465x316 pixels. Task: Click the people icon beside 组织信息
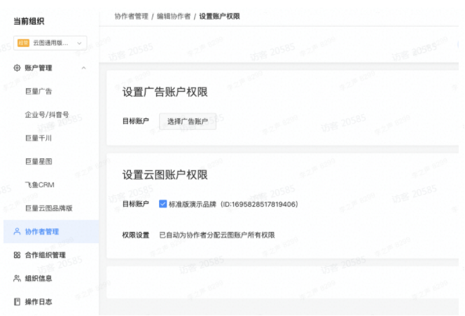pos(17,278)
